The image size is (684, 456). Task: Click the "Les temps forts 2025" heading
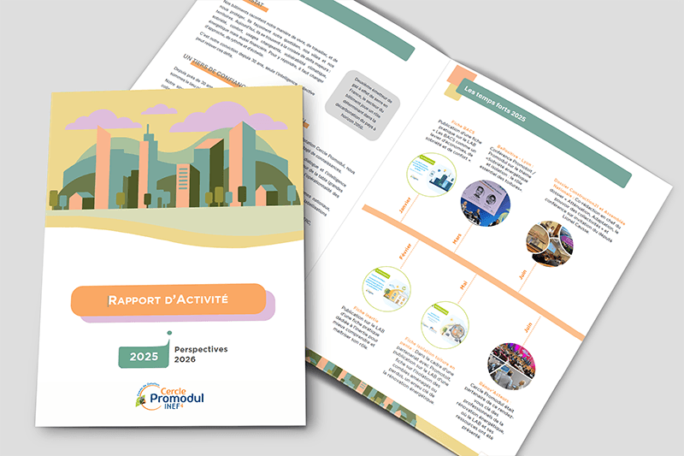(x=495, y=104)
